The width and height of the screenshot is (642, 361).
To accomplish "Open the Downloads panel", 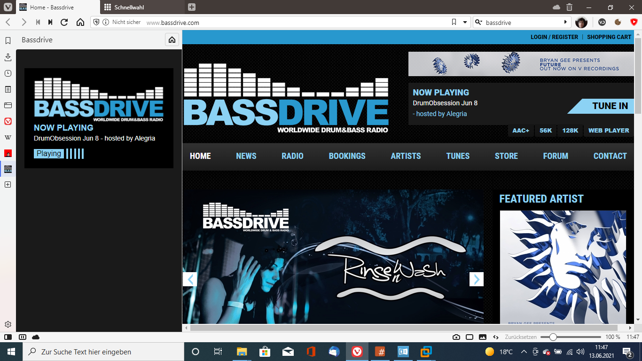I will pos(8,57).
